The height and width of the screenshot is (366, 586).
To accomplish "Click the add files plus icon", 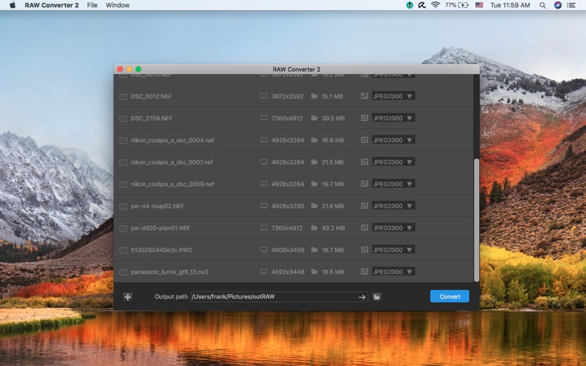I will [127, 296].
